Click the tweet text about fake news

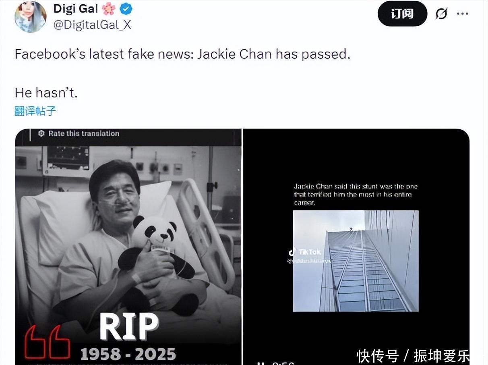pos(182,54)
